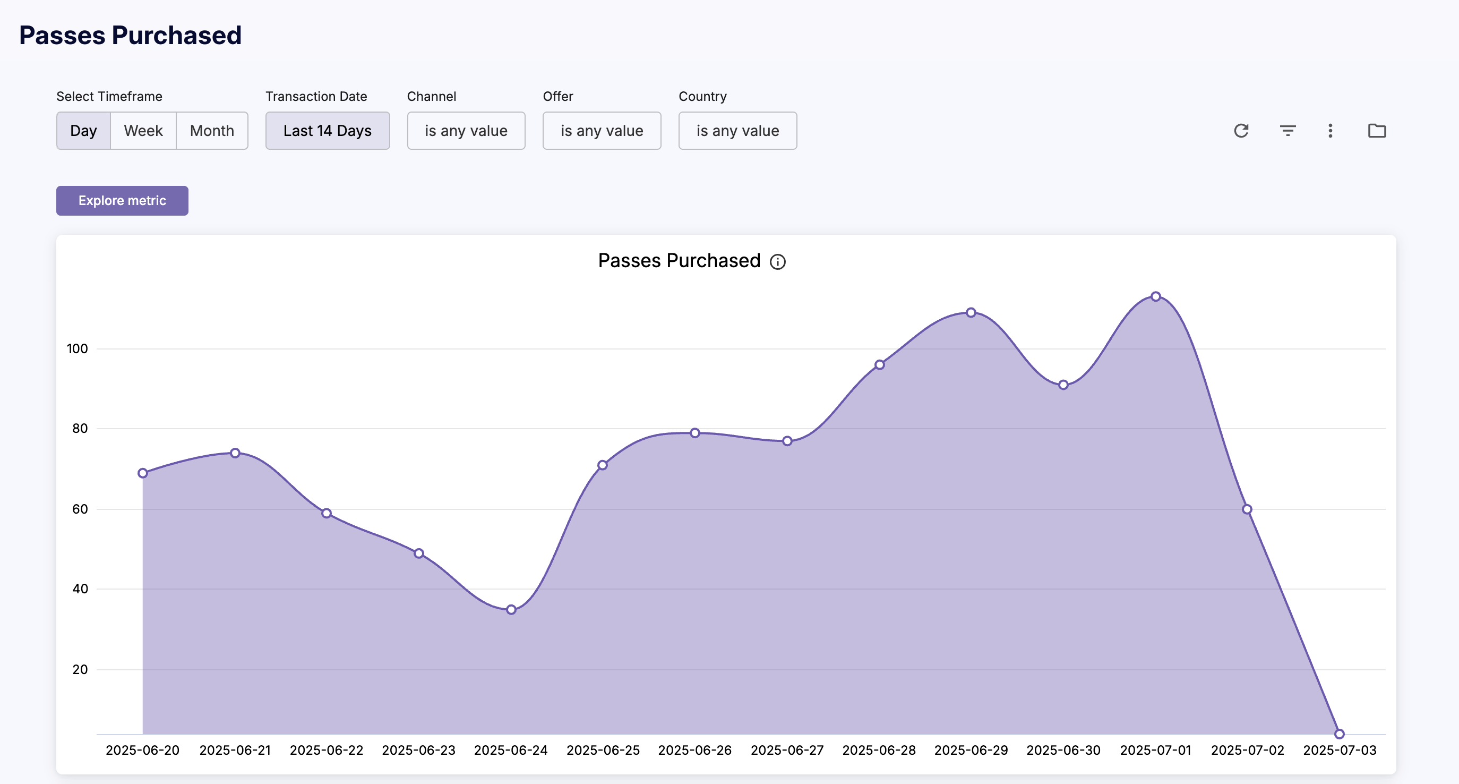Viewport: 1459px width, 784px height.
Task: Click the x-axis label 2025-06-21
Action: (x=235, y=750)
